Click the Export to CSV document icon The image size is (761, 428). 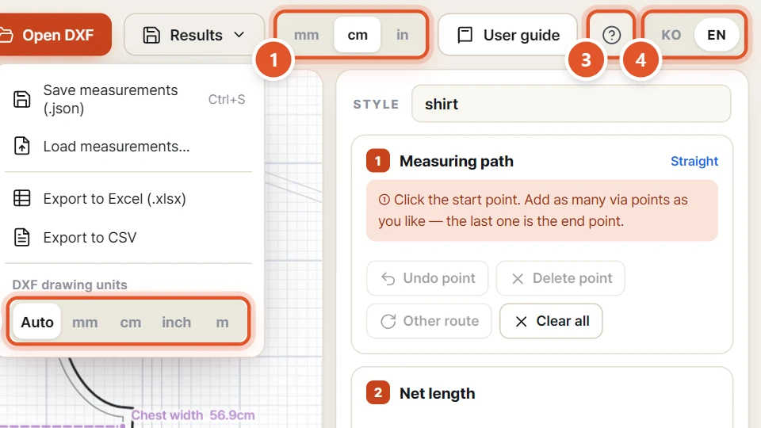click(x=22, y=237)
